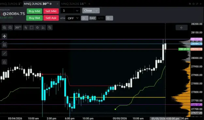
Task: Change chart type using the candlestick icon
Action: click(26, 27)
